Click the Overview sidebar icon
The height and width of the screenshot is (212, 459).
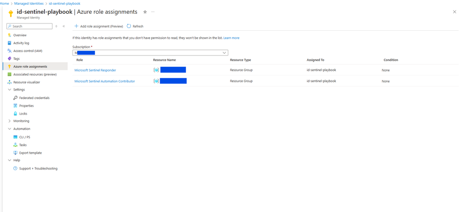(10, 35)
